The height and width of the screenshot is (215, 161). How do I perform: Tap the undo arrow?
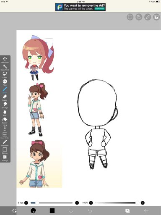[x=90, y=210]
